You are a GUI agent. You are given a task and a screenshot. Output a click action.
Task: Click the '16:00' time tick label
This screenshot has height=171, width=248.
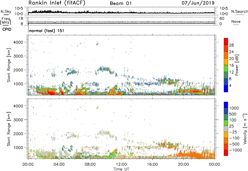(152, 165)
